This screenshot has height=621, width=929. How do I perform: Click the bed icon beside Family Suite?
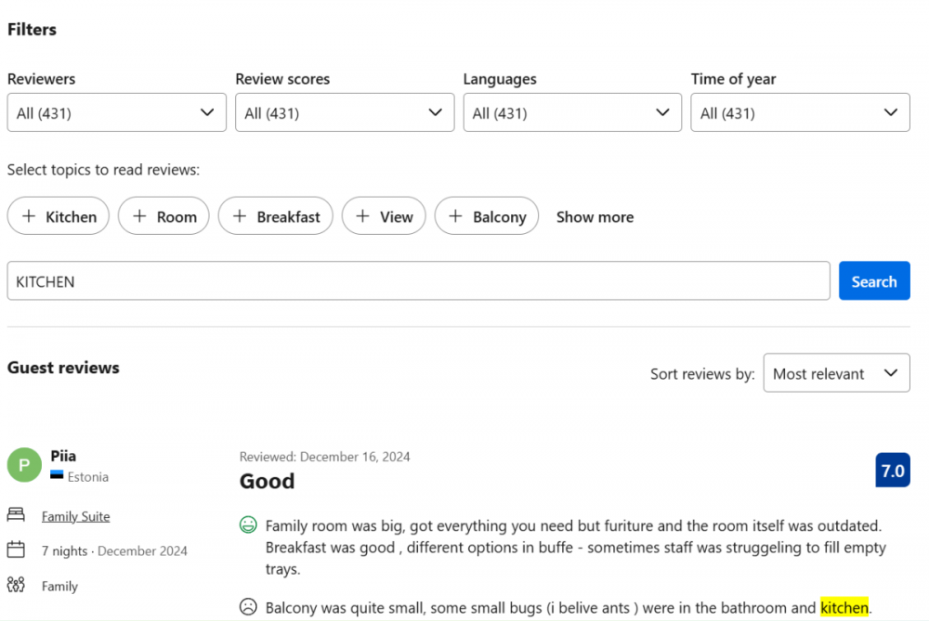pos(16,515)
